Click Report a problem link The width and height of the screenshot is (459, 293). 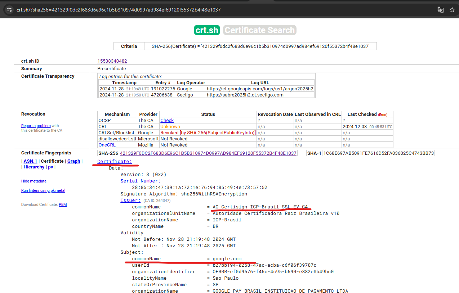pyautogui.click(x=36, y=126)
